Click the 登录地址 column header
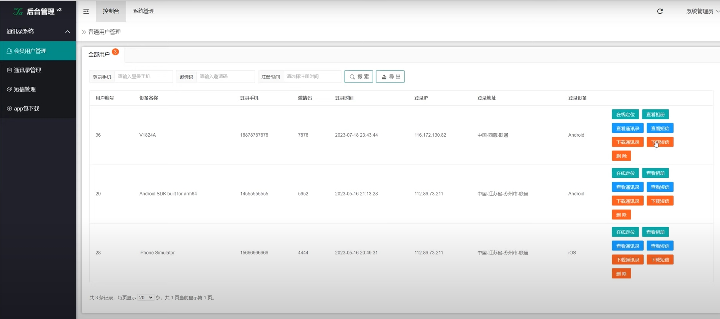The height and width of the screenshot is (319, 720). click(487, 98)
